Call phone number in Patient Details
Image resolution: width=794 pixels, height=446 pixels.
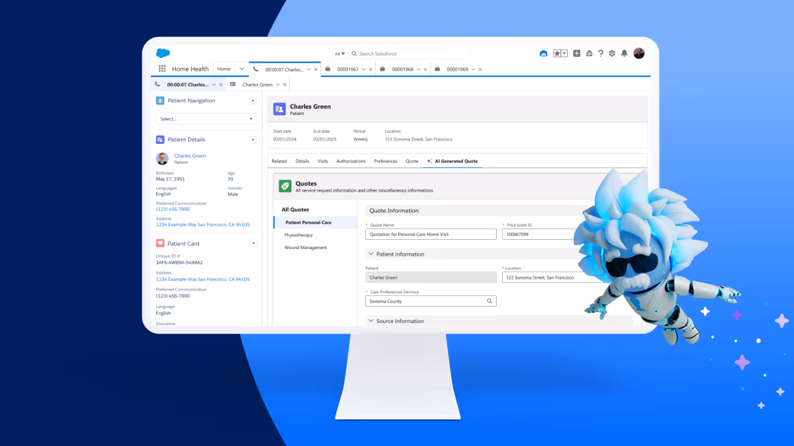coord(173,209)
